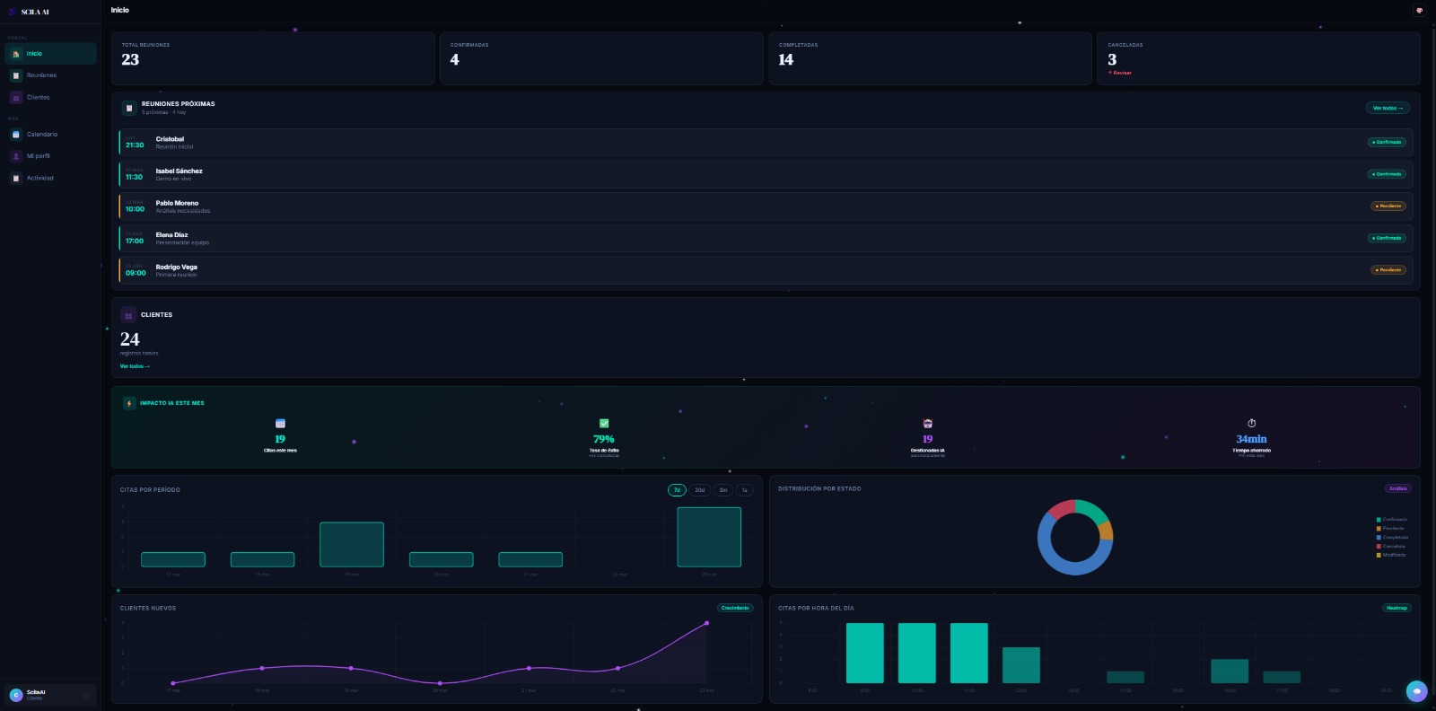This screenshot has width=1436, height=711.
Task: Open the Inicio home icon in sidebar
Action: click(16, 54)
